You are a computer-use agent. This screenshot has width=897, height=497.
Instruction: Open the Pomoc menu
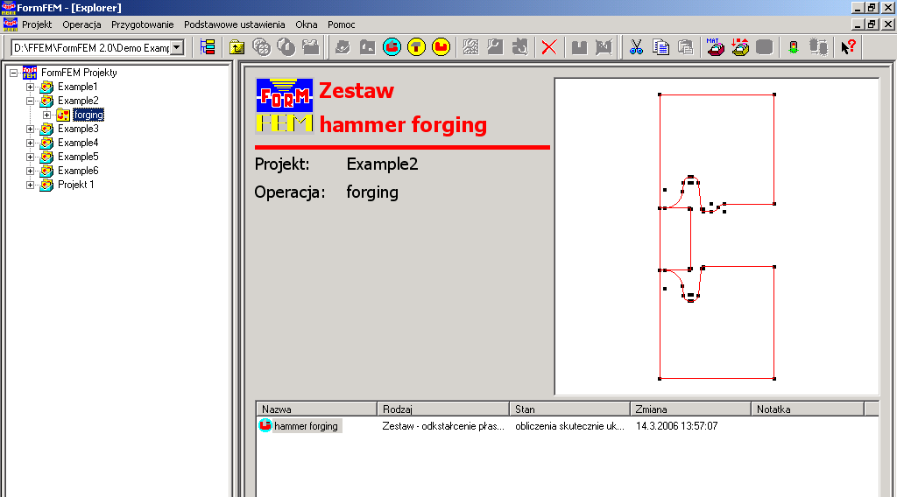pyautogui.click(x=342, y=24)
